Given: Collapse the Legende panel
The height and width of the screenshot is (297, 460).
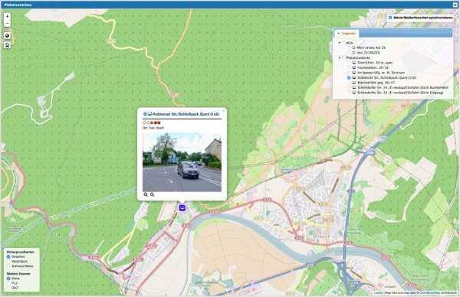Looking at the screenshot, I should (339, 34).
